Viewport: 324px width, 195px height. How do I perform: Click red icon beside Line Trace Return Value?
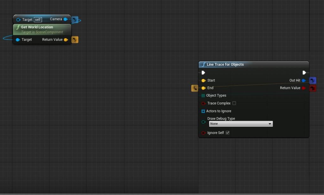point(313,88)
